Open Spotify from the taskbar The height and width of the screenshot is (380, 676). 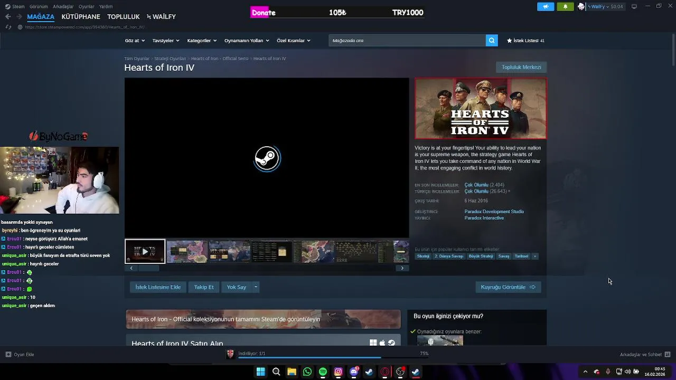coord(323,372)
